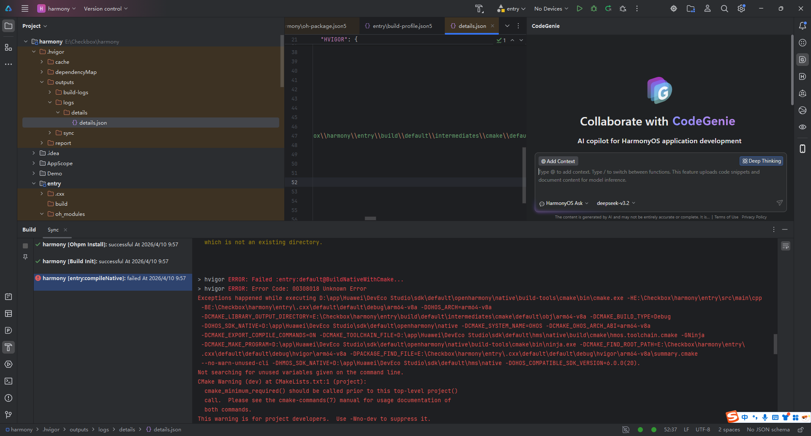Open the IDE settings gear icon

(x=741, y=8)
